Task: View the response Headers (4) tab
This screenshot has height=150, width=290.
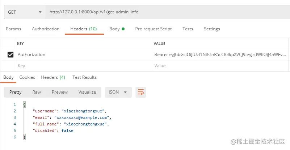Action: (53, 77)
